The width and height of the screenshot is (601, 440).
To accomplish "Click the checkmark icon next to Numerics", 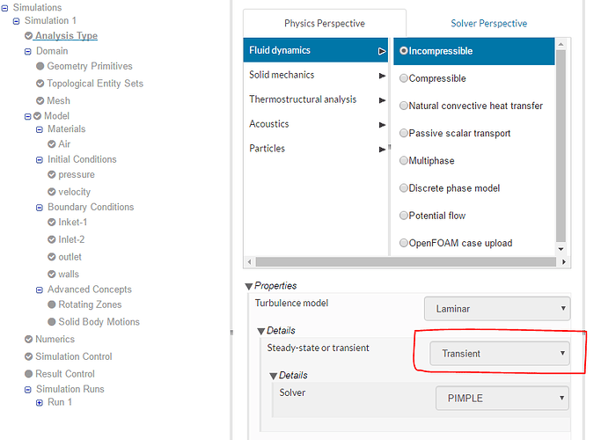I will tap(28, 339).
